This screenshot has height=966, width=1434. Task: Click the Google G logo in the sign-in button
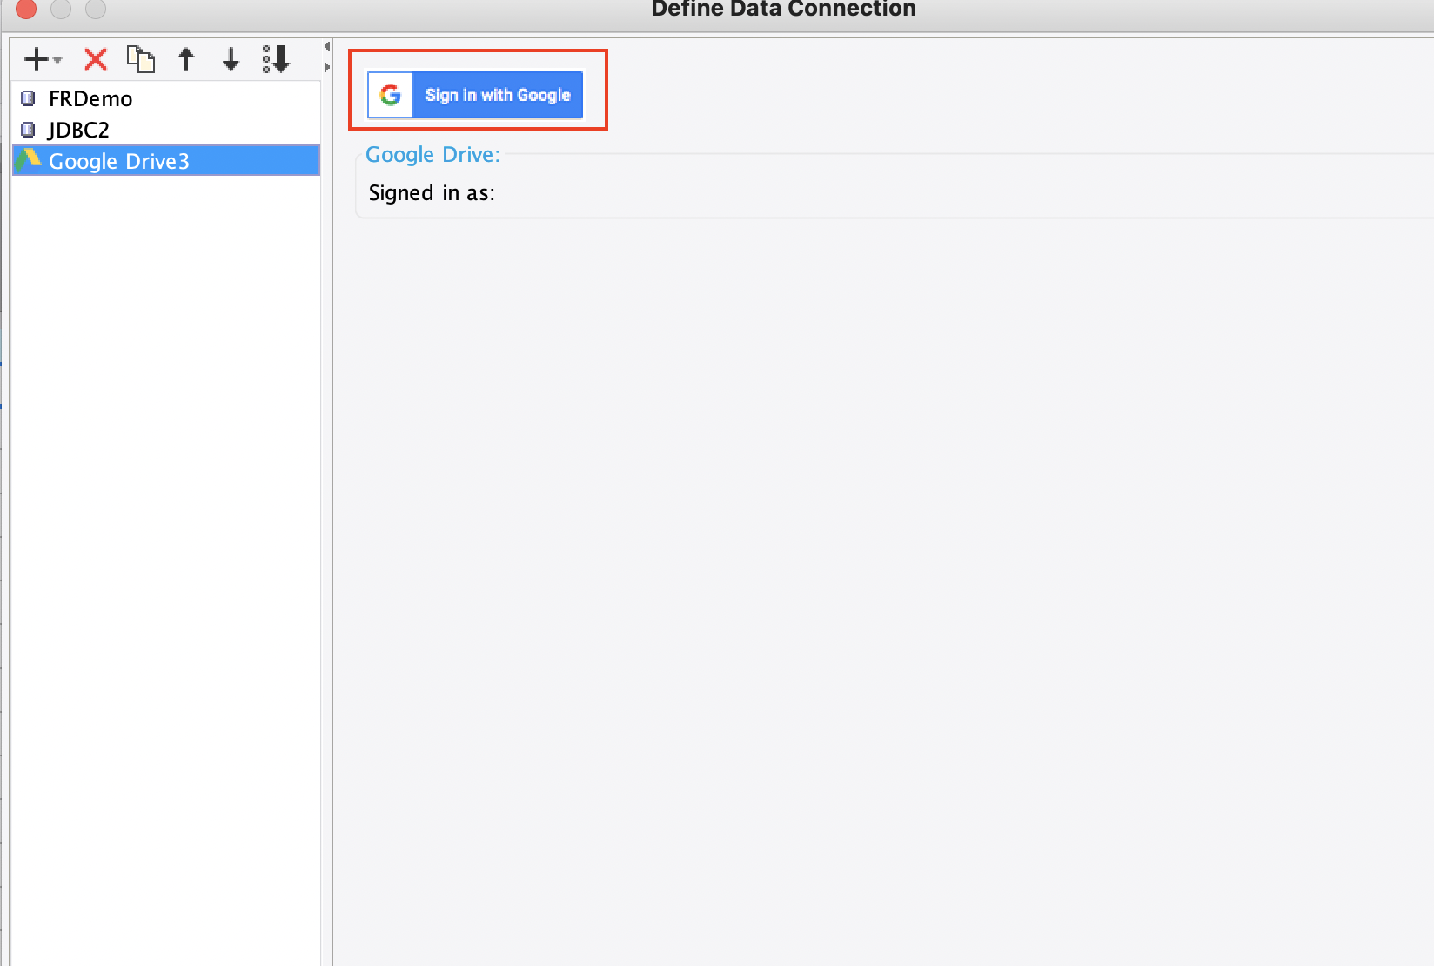pos(391,95)
